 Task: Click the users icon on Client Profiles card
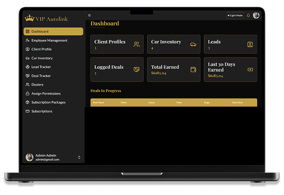tap(137, 45)
